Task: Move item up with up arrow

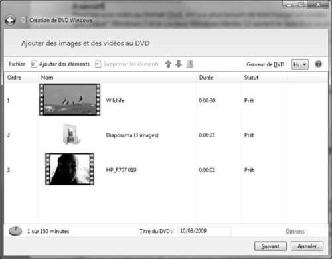Action: pos(168,64)
